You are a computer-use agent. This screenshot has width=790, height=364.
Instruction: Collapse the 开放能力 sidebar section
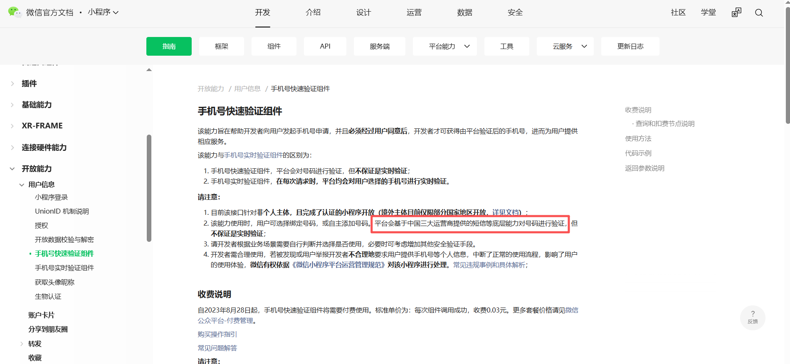pyautogui.click(x=12, y=169)
